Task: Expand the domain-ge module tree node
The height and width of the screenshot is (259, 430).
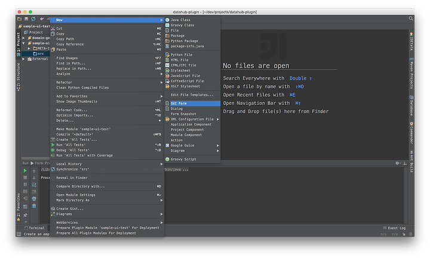Action: tap(24, 38)
